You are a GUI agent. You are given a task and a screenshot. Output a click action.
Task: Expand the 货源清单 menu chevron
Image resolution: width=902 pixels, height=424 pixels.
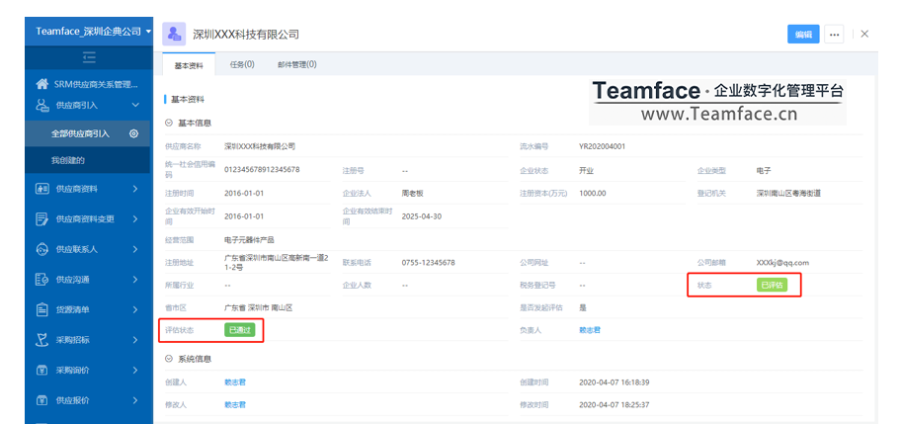pyautogui.click(x=135, y=309)
